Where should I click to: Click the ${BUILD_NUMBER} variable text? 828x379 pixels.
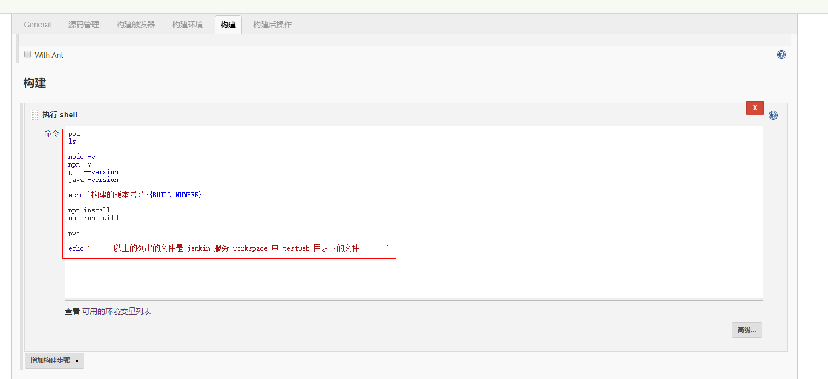click(x=173, y=195)
